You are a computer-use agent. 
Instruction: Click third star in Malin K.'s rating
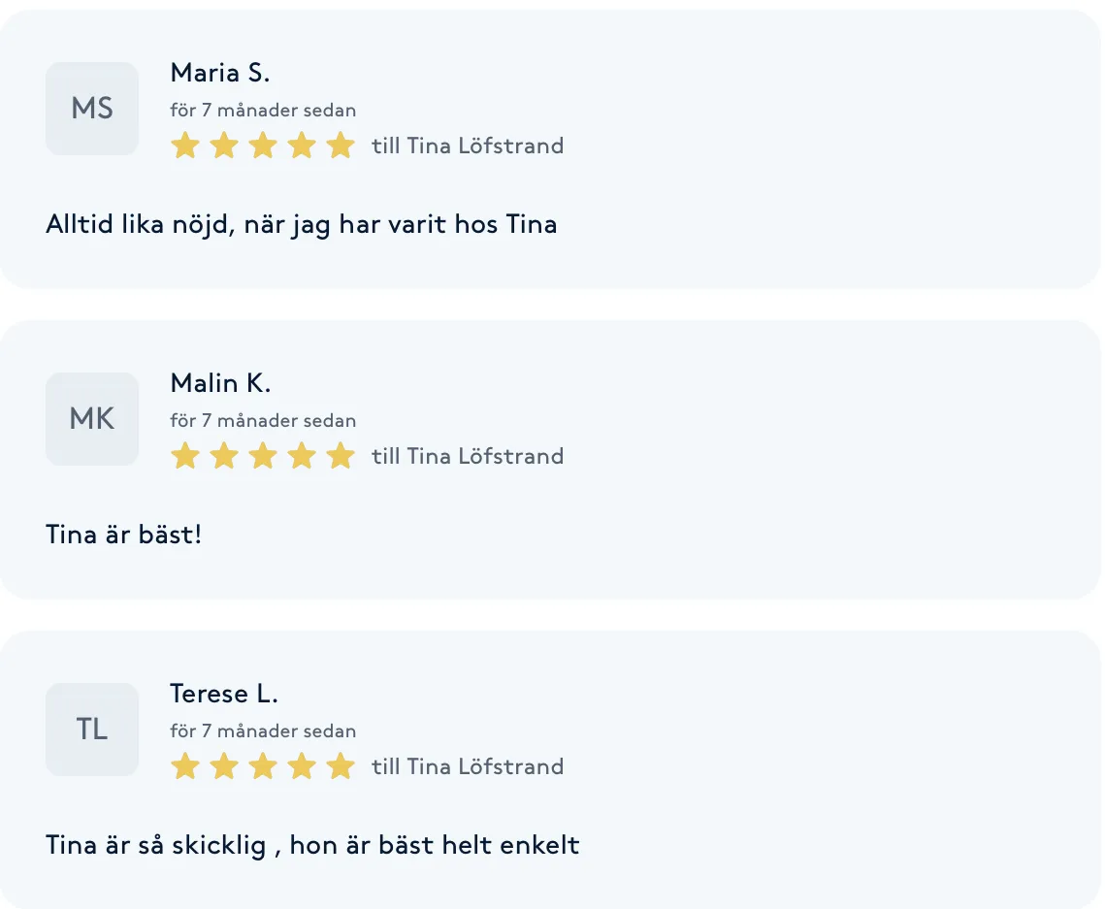tap(263, 457)
